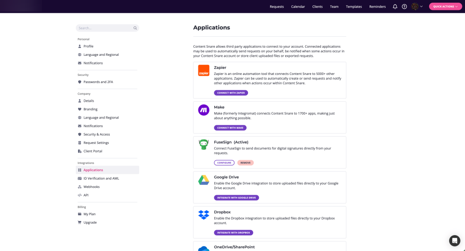The height and width of the screenshot is (251, 465).
Task: Click the user avatar in top bar
Action: [415, 6]
